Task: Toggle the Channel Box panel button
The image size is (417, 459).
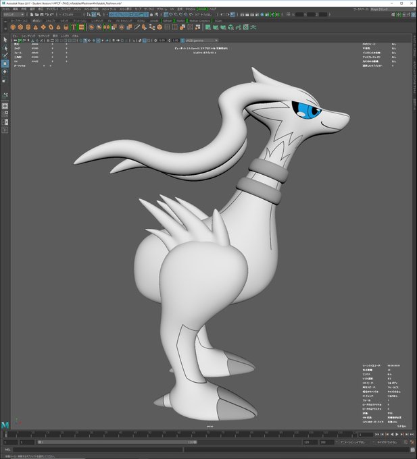Action: 414,15
